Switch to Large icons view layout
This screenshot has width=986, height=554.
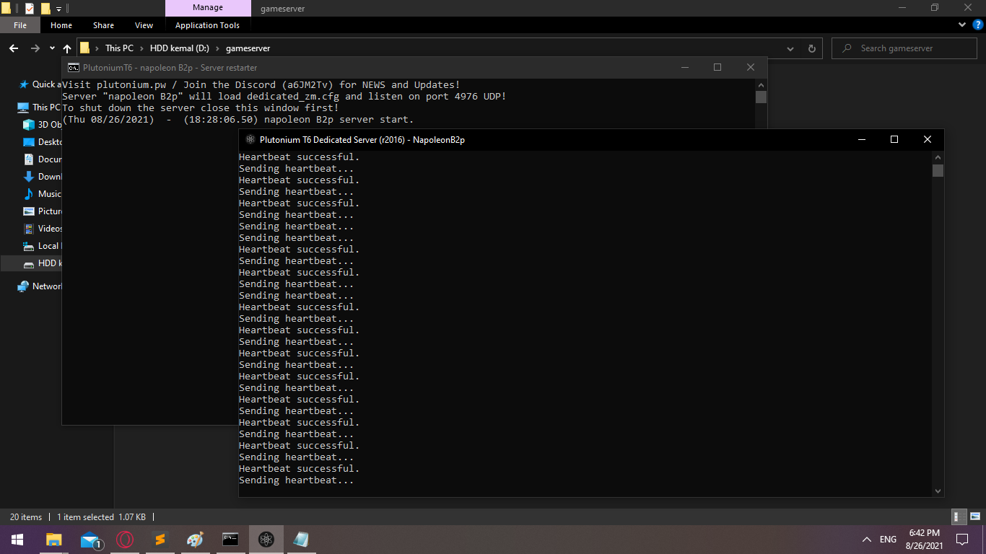[x=974, y=516]
